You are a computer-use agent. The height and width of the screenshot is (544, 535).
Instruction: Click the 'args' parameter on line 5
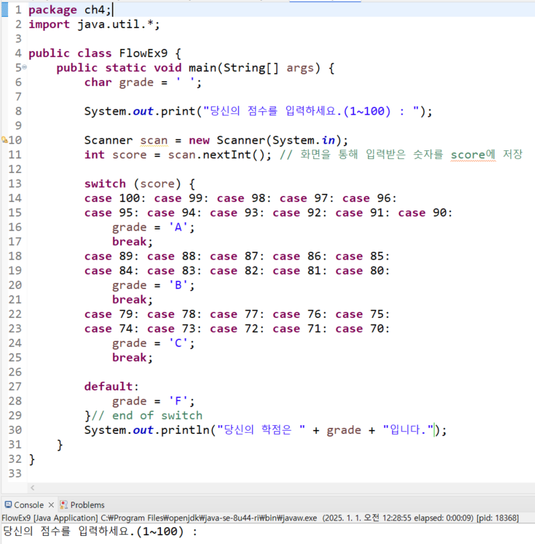300,68
